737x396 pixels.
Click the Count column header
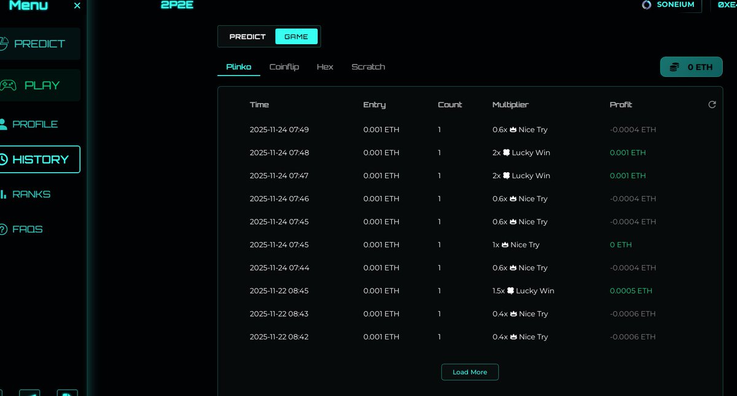[x=450, y=105]
